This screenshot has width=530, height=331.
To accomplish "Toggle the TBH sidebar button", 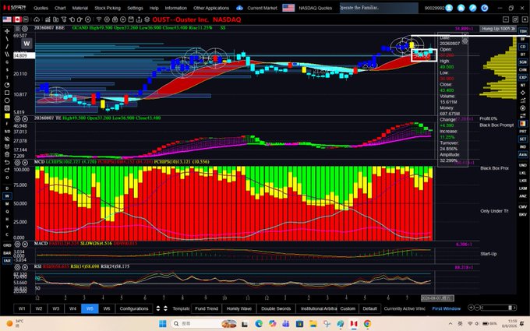I will point(522,31).
